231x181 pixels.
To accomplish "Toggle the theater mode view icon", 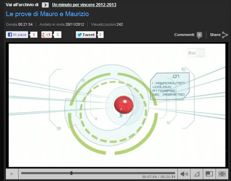I will tap(209, 174).
